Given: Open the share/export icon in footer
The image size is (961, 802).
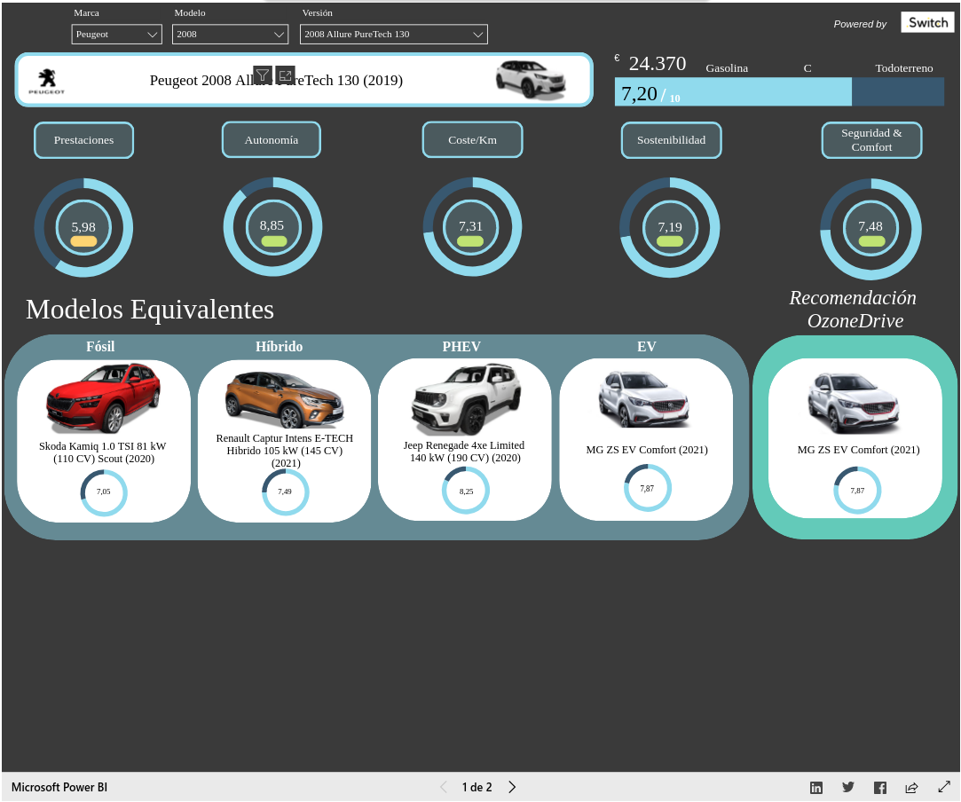Looking at the screenshot, I should pyautogui.click(x=912, y=788).
